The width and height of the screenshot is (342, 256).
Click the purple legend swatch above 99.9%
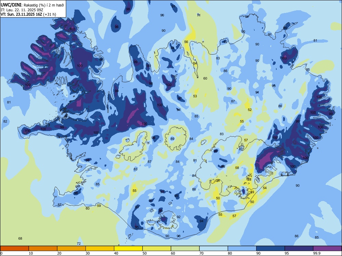pyautogui.click(x=327, y=248)
